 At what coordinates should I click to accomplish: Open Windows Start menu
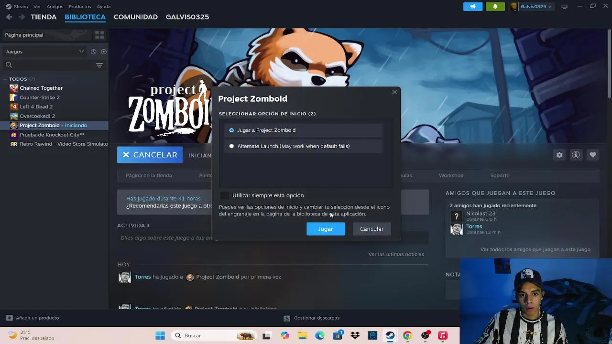pyautogui.click(x=160, y=335)
